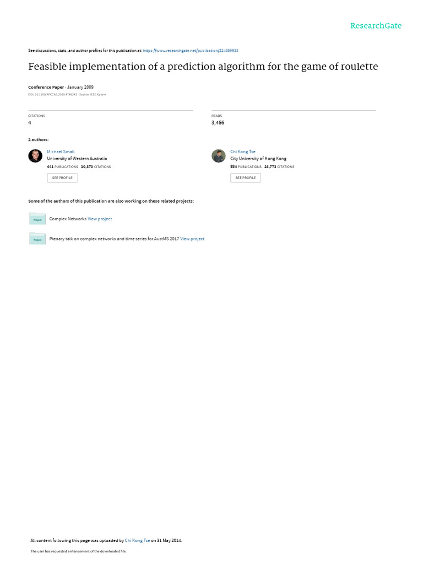Click SEE PROFILE under Chi Kong Tse
The width and height of the screenshot is (423, 564).
point(246,178)
